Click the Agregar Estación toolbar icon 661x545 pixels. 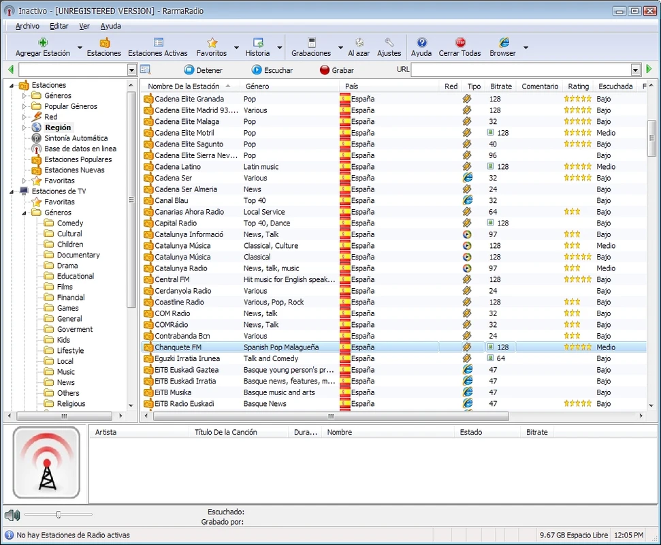(x=43, y=43)
